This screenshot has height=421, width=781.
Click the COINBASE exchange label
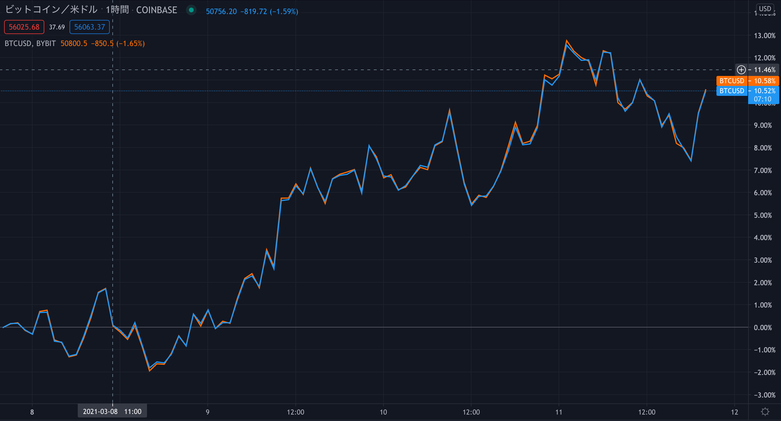pos(156,10)
